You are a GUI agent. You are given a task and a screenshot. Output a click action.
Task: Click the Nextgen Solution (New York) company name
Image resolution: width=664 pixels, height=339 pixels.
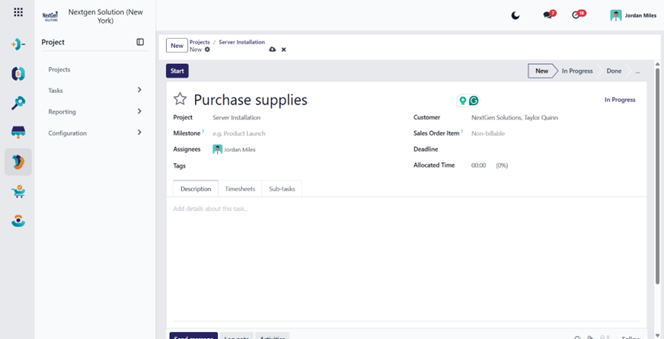(105, 16)
